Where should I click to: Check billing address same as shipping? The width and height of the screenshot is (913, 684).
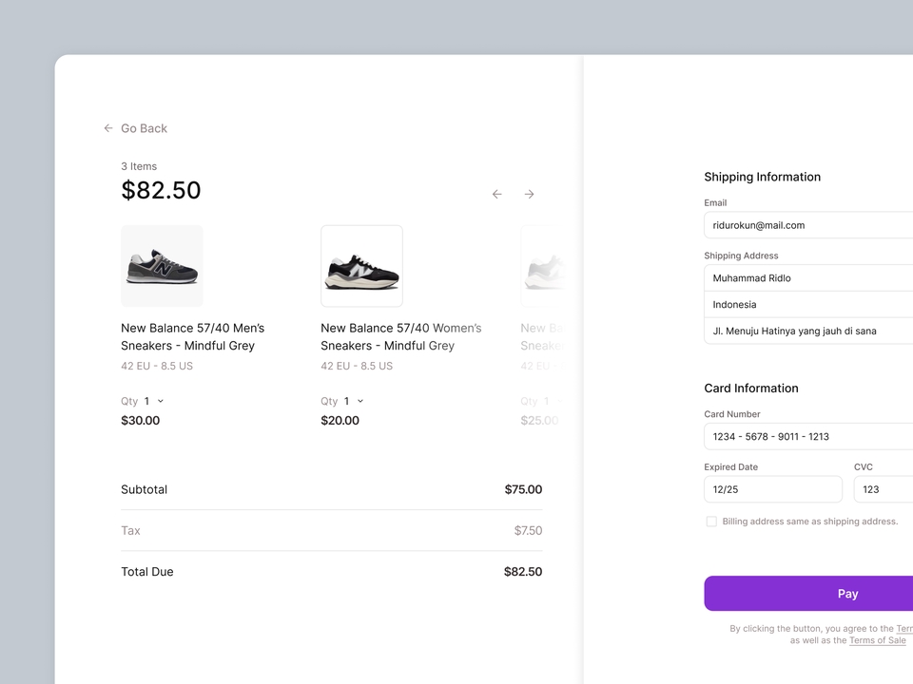711,522
